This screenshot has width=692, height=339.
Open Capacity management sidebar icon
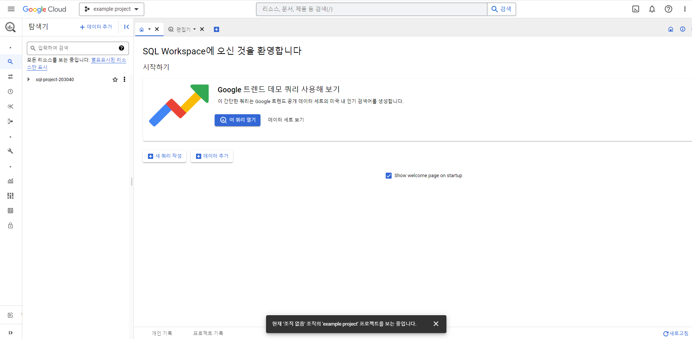[x=10, y=196]
